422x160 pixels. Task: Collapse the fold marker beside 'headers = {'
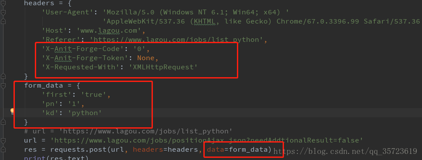point(3,3)
